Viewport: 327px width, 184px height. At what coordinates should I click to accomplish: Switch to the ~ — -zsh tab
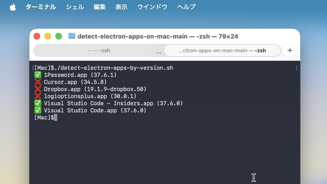(99, 50)
